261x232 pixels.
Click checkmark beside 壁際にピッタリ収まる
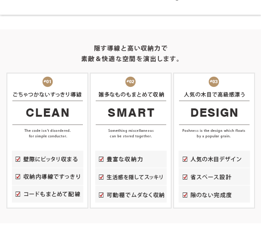click(18, 159)
